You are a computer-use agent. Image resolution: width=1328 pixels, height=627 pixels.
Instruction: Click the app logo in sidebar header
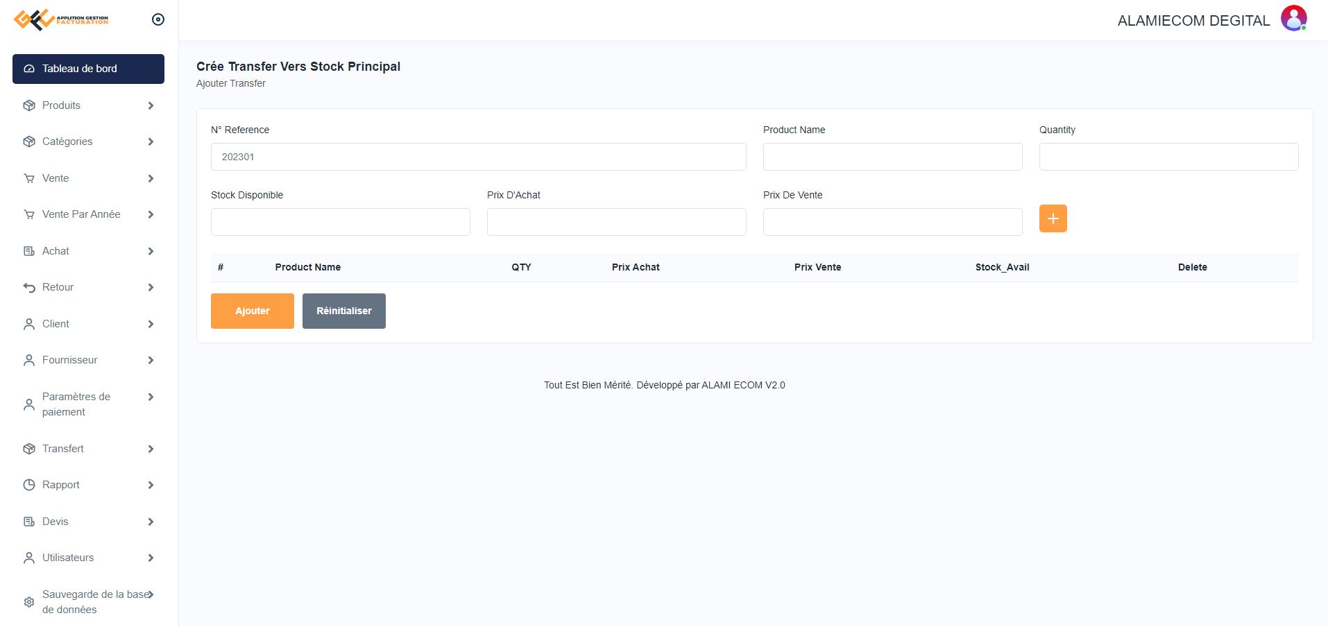(x=61, y=19)
